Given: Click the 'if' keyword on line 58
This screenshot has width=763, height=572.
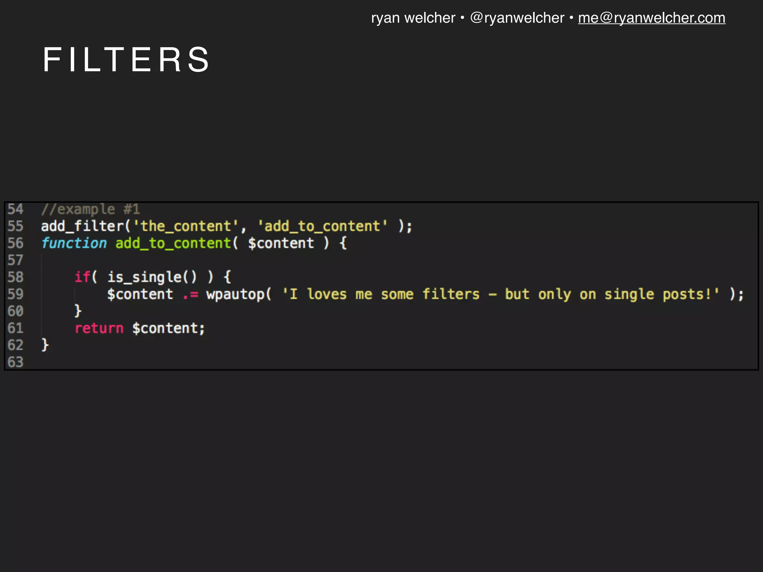Looking at the screenshot, I should click(82, 277).
